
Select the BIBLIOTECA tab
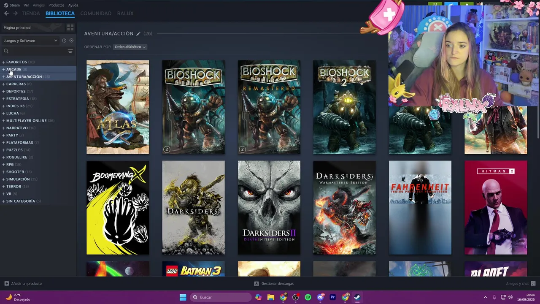coord(60,14)
